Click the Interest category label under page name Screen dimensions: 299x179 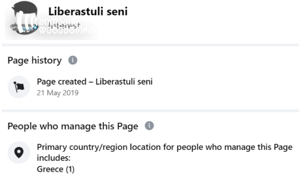point(64,25)
